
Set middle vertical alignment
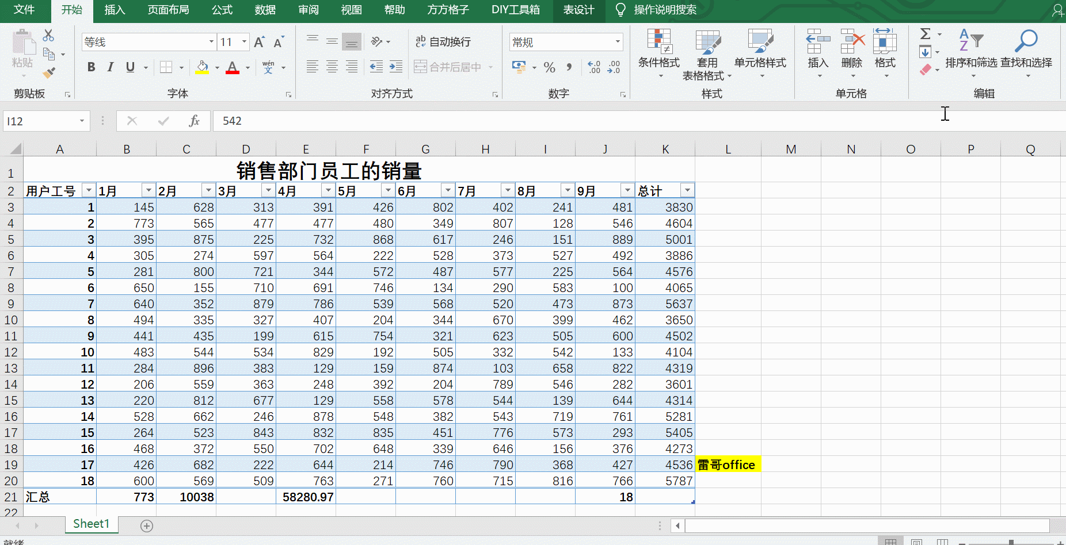click(332, 41)
